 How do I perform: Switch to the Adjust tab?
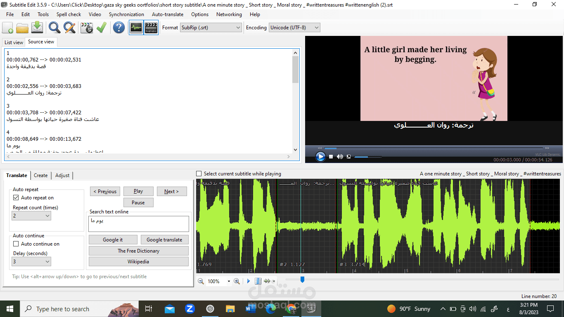[62, 175]
